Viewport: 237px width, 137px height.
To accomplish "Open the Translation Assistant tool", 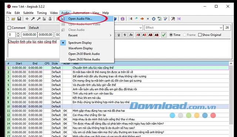I will coord(142,19).
